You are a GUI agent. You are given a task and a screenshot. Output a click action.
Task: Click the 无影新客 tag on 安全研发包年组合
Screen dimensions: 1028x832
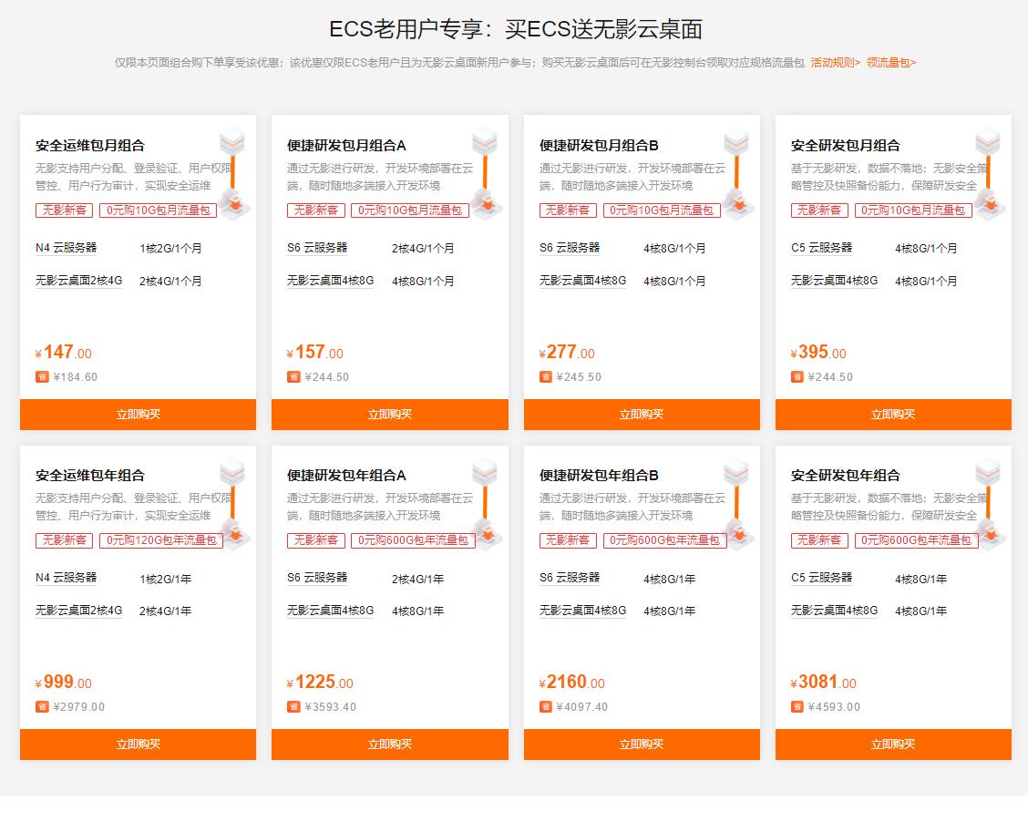click(819, 540)
